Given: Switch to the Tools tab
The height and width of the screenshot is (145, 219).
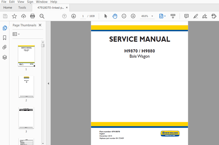Looking at the screenshot, I should click(22, 7).
